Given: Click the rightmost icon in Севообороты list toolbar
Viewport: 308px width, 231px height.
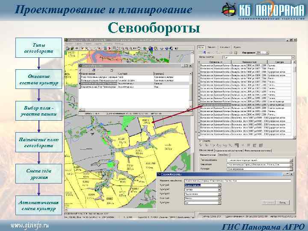Looking at the screenshot, I should click(x=111, y=70).
